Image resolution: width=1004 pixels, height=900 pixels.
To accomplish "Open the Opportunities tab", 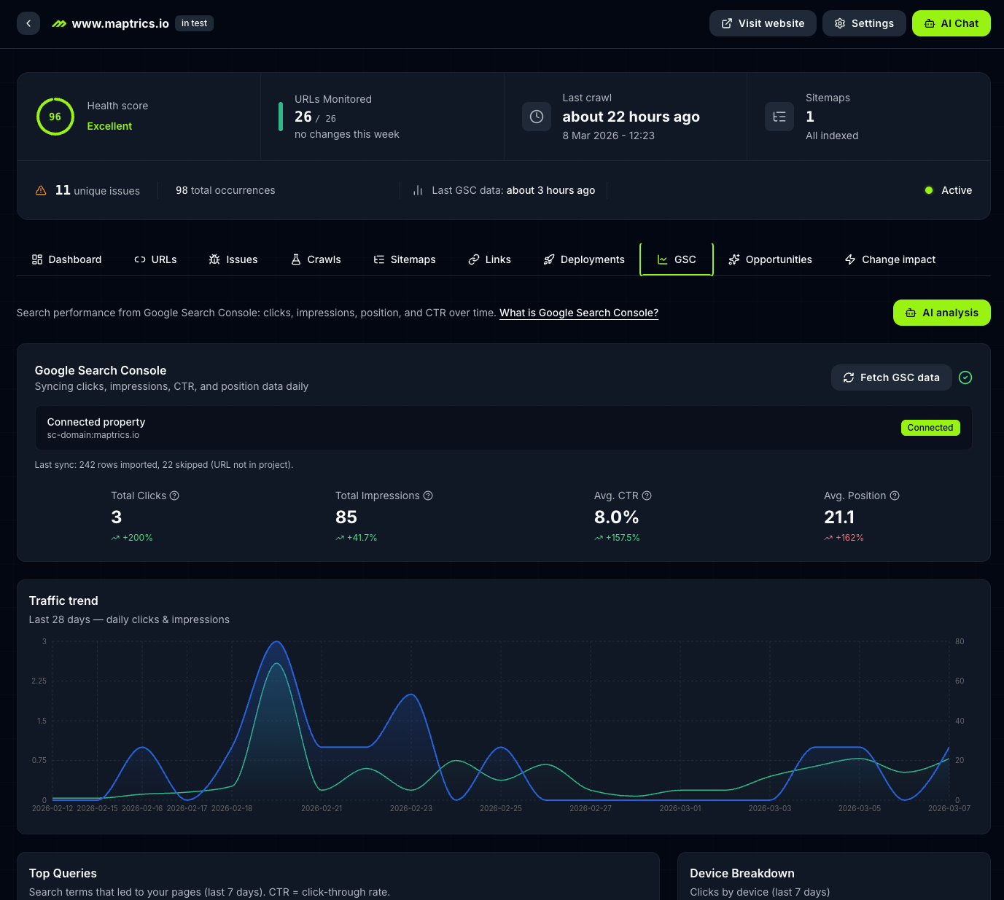I will [770, 259].
